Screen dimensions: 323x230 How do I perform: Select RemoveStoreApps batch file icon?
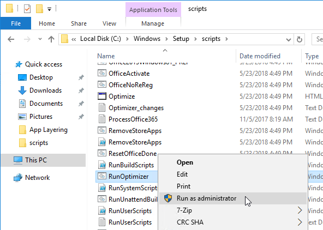[x=102, y=130]
